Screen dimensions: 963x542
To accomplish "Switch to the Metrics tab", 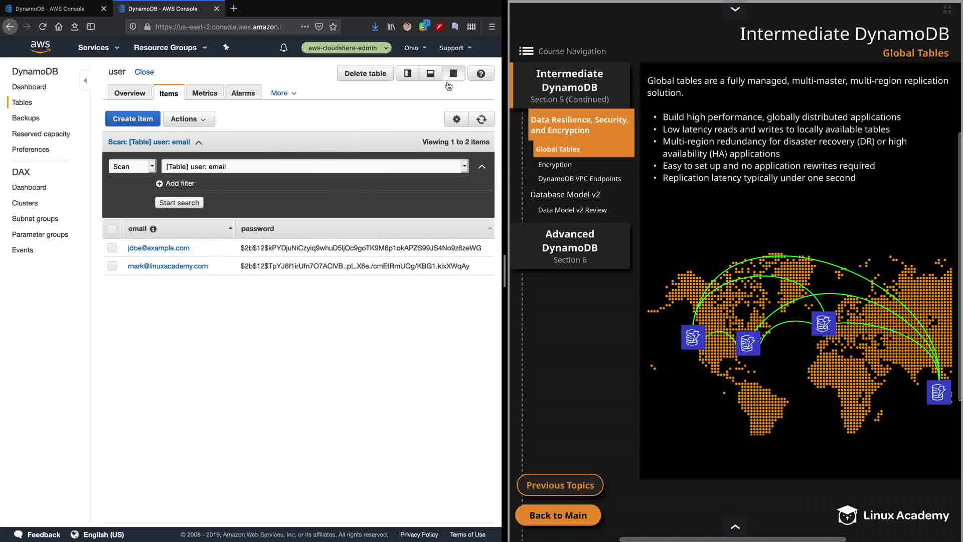I will point(205,93).
